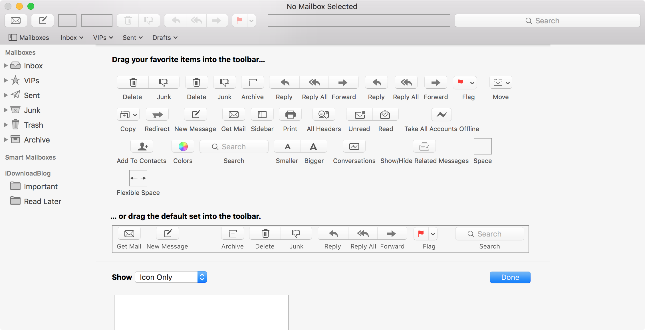
Task: Click the Conversations icon
Action: (354, 146)
